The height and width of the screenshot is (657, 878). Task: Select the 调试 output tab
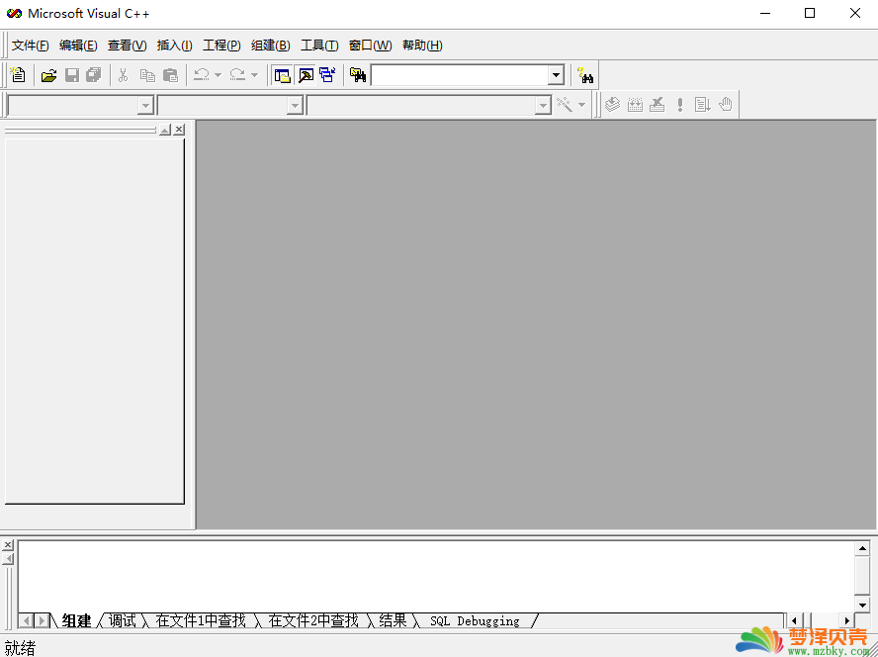(122, 620)
